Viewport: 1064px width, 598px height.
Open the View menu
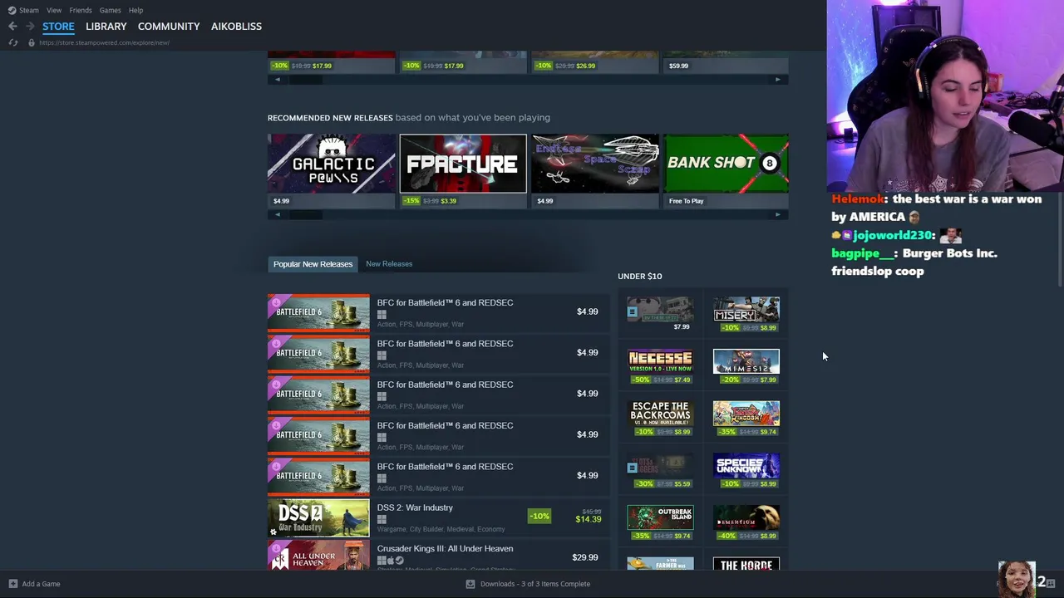click(x=54, y=10)
